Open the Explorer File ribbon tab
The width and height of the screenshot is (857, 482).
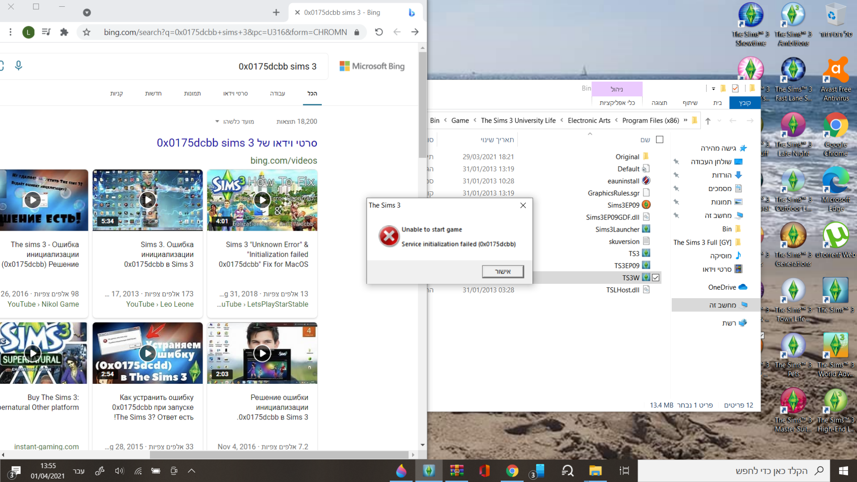tap(745, 103)
